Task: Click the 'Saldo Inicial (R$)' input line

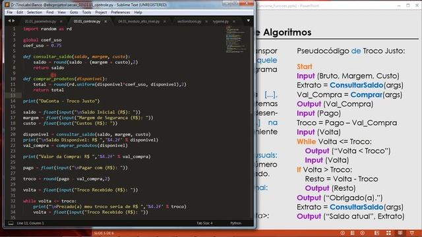Action: point(82,112)
